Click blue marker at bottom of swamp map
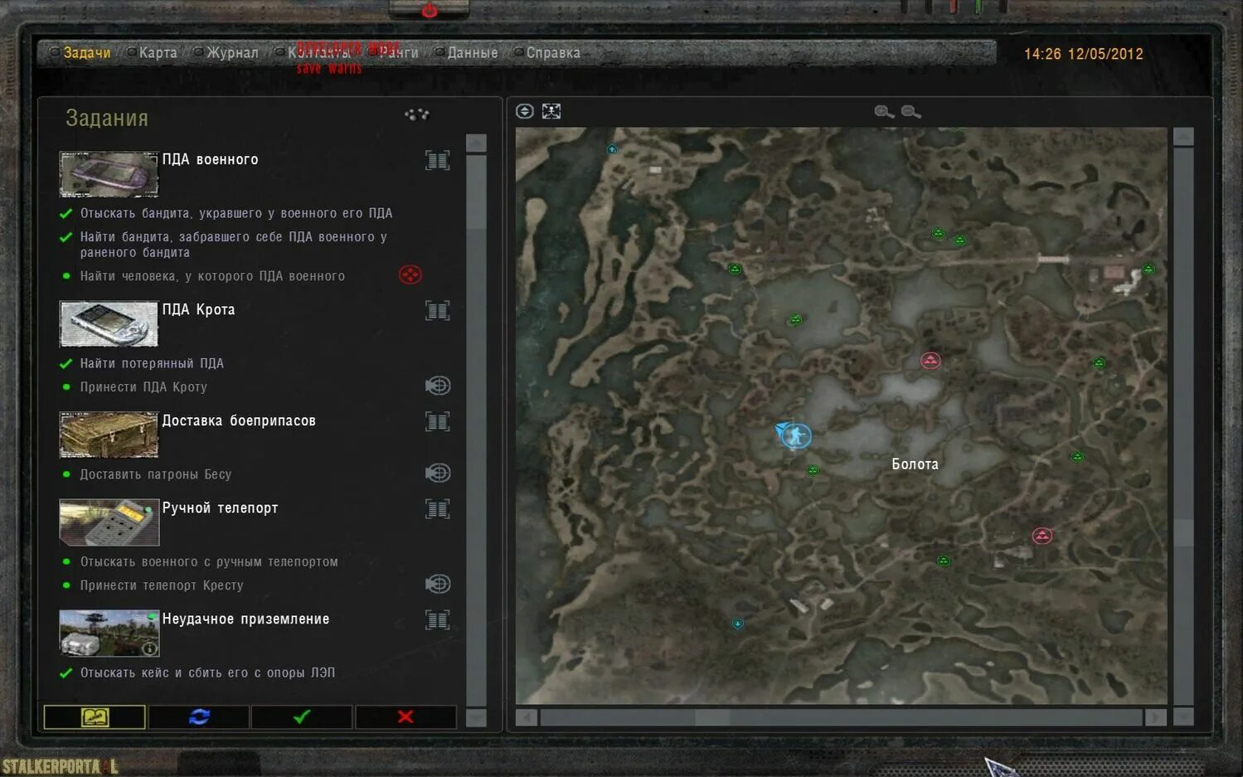Screen dimensions: 1243x777 (738, 624)
